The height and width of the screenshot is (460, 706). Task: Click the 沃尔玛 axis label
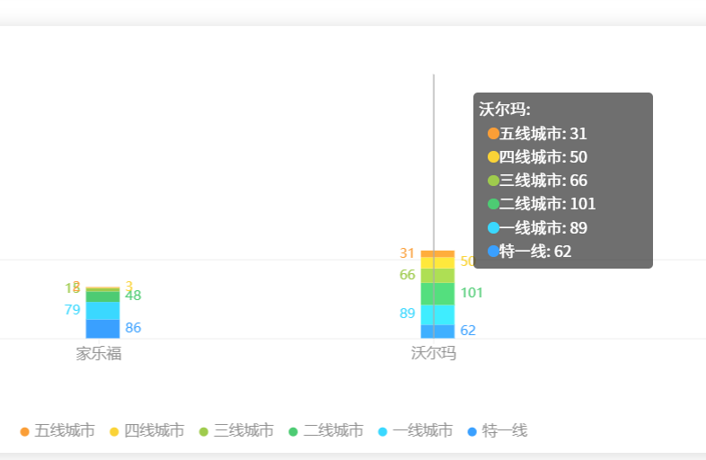click(434, 353)
